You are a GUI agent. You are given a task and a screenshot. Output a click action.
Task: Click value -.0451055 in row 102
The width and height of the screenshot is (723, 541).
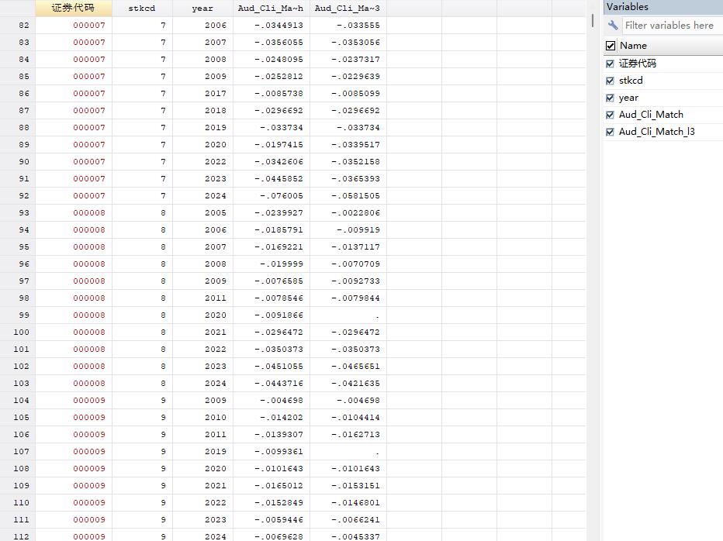(272, 367)
